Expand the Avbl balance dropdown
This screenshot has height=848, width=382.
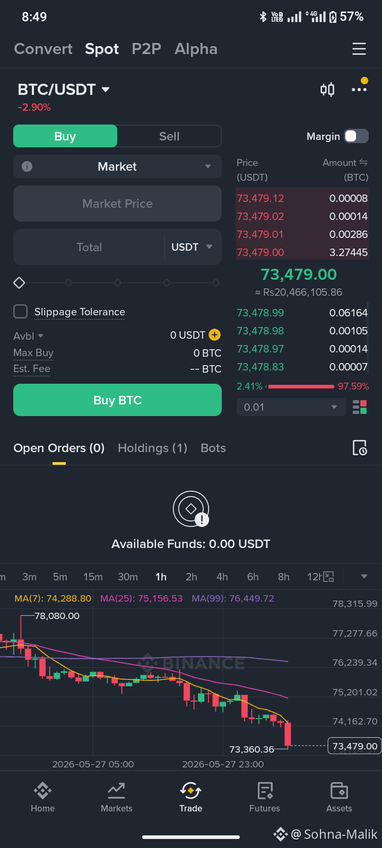(29, 336)
